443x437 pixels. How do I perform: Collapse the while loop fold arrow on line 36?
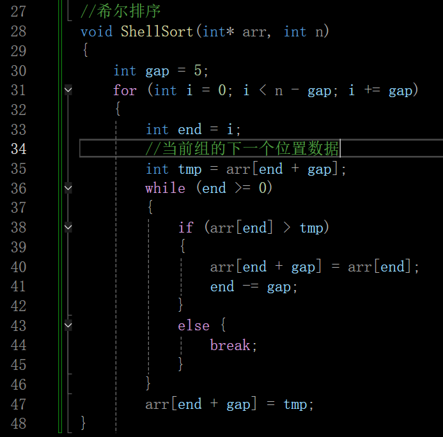(x=68, y=188)
